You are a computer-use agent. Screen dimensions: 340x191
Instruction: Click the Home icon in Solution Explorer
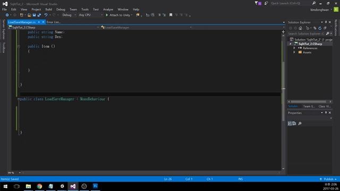point(300,28)
